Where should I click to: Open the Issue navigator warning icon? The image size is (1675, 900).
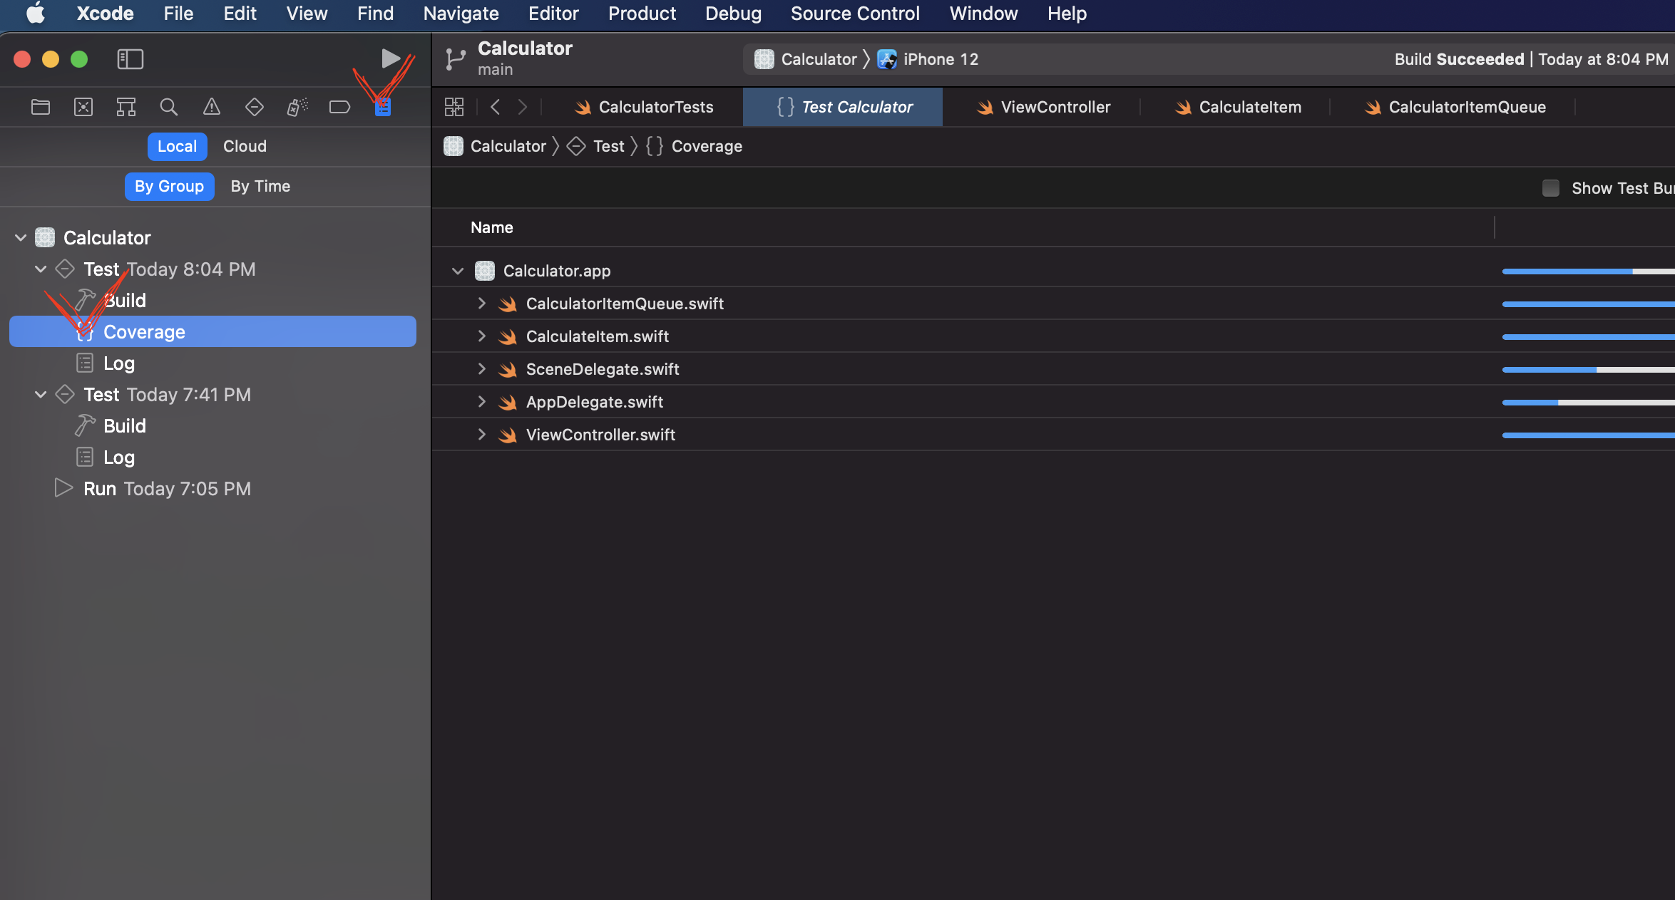(x=212, y=107)
